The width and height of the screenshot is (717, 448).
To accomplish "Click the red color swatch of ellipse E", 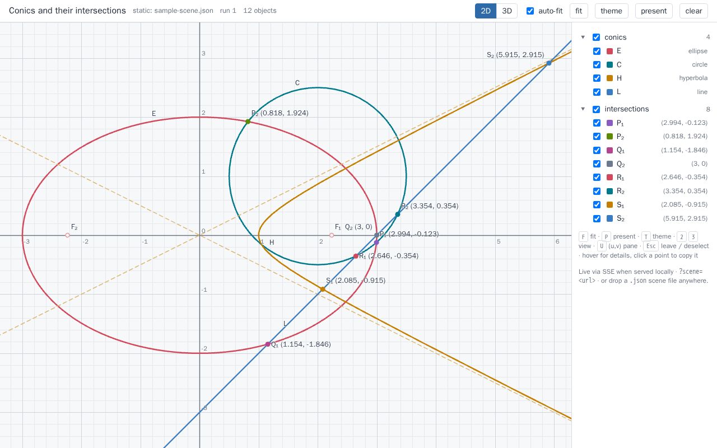I will [x=610, y=51].
